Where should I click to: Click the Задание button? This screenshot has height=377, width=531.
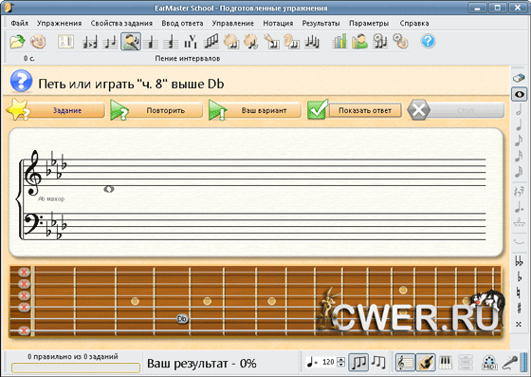(x=57, y=110)
